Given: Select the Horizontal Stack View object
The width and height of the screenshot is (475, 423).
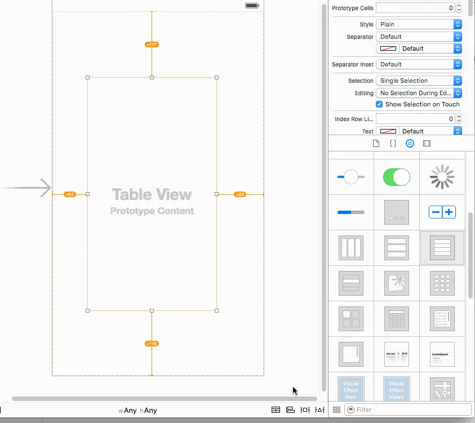Looking at the screenshot, I should click(x=351, y=248).
